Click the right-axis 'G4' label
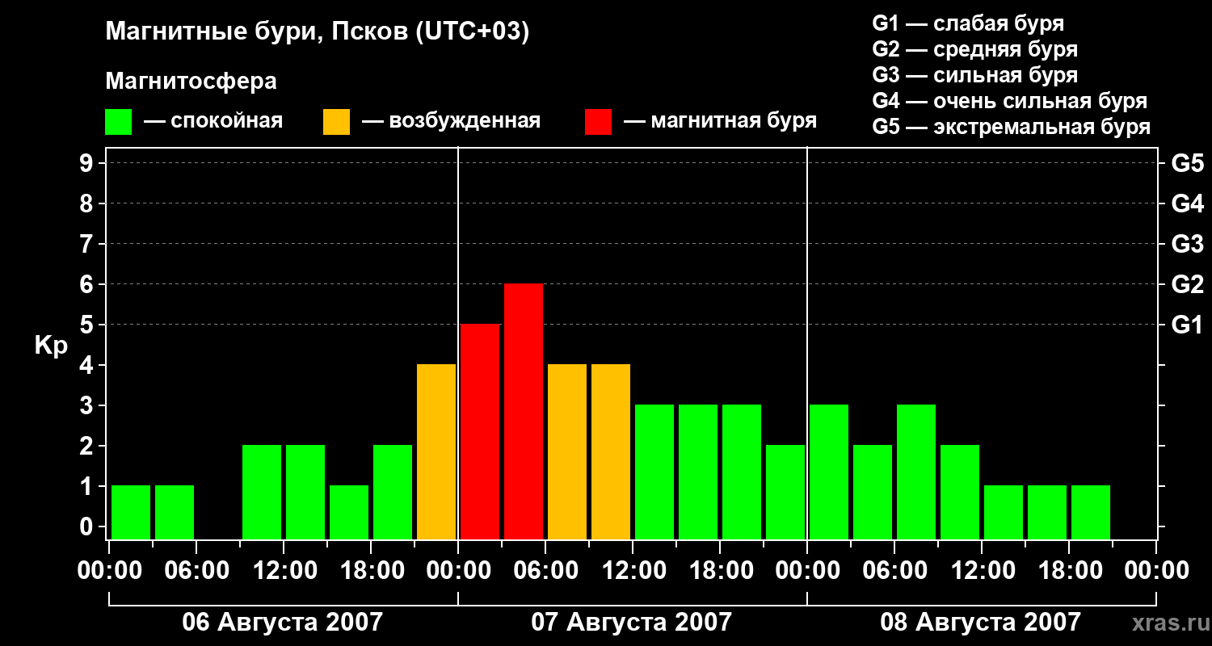Screen dimensions: 1212x646 pyautogui.click(x=1188, y=203)
